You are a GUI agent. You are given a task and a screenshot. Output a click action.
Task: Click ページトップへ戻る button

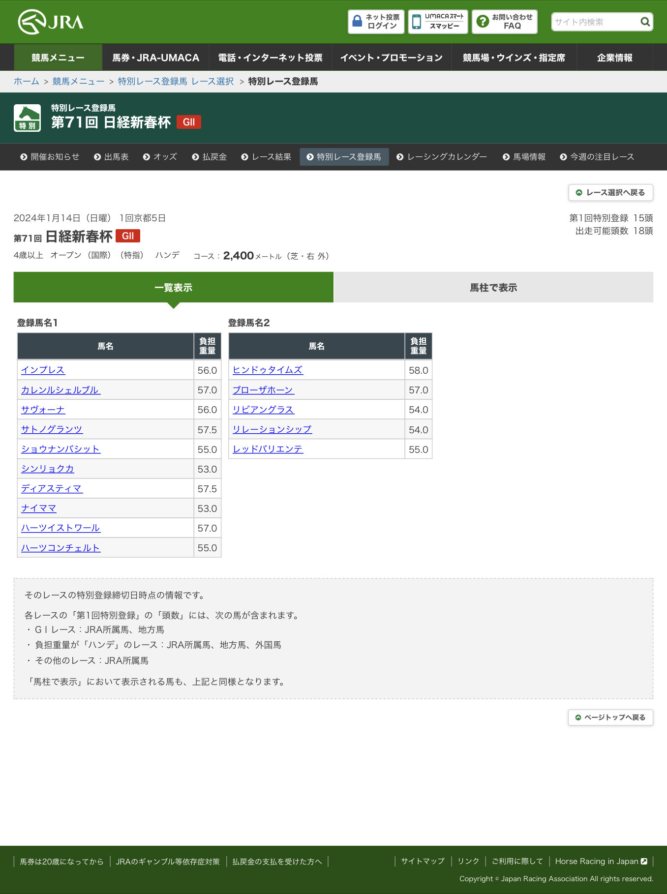[x=610, y=717]
